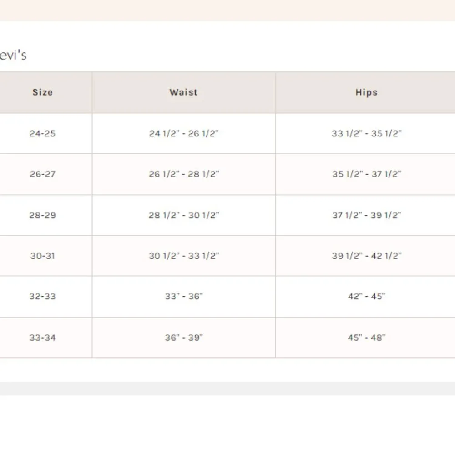Click waist value 28 1/2" - 30 1/2"
455x455 pixels.
coord(184,215)
